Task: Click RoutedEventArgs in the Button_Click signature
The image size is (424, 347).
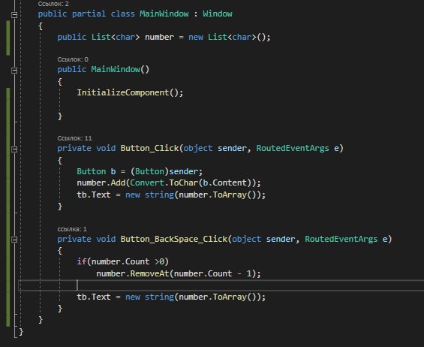Action: click(293, 148)
